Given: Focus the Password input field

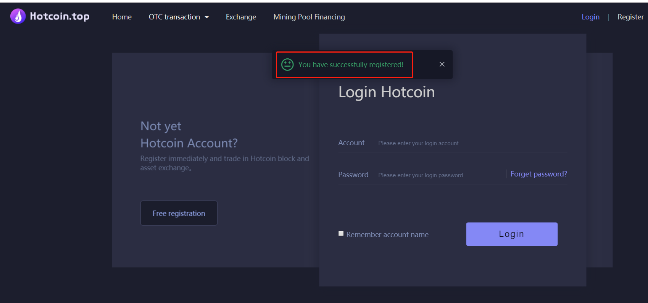Looking at the screenshot, I should tap(441, 175).
